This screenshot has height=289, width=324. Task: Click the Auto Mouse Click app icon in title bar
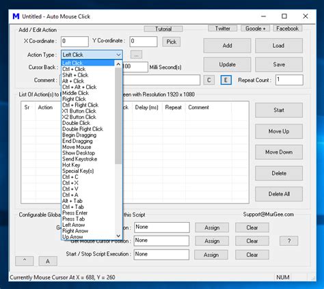pyautogui.click(x=16, y=16)
